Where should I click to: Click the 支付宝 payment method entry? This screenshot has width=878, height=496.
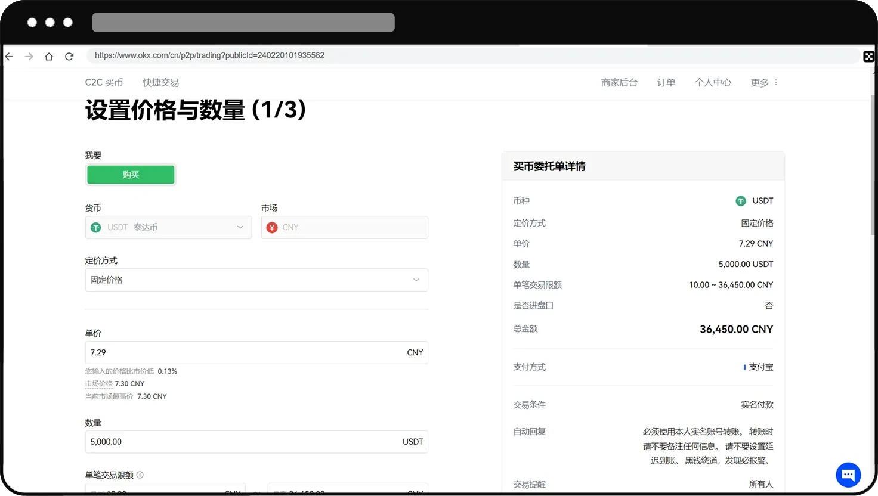click(x=758, y=367)
